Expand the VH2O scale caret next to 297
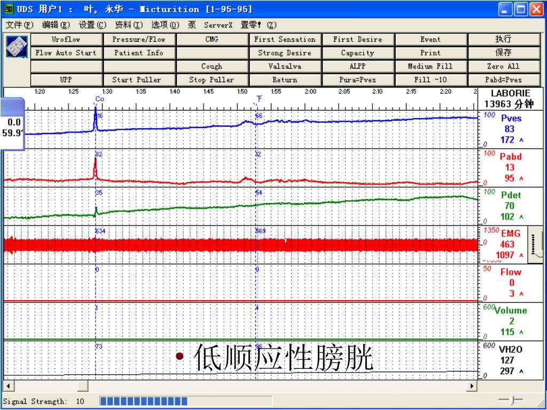Viewport: 547px width, 410px height. pyautogui.click(x=521, y=372)
